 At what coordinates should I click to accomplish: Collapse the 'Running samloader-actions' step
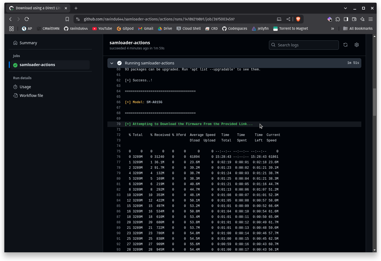112,63
